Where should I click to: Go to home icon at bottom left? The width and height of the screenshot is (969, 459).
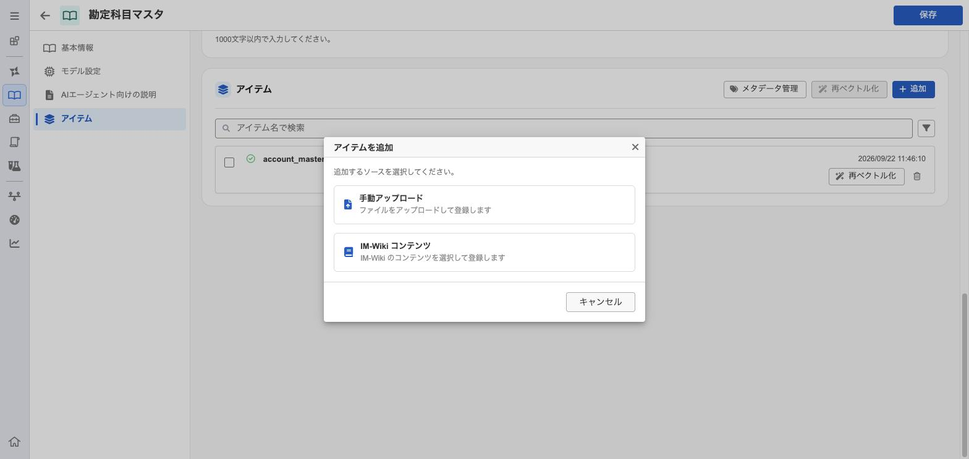(x=14, y=442)
